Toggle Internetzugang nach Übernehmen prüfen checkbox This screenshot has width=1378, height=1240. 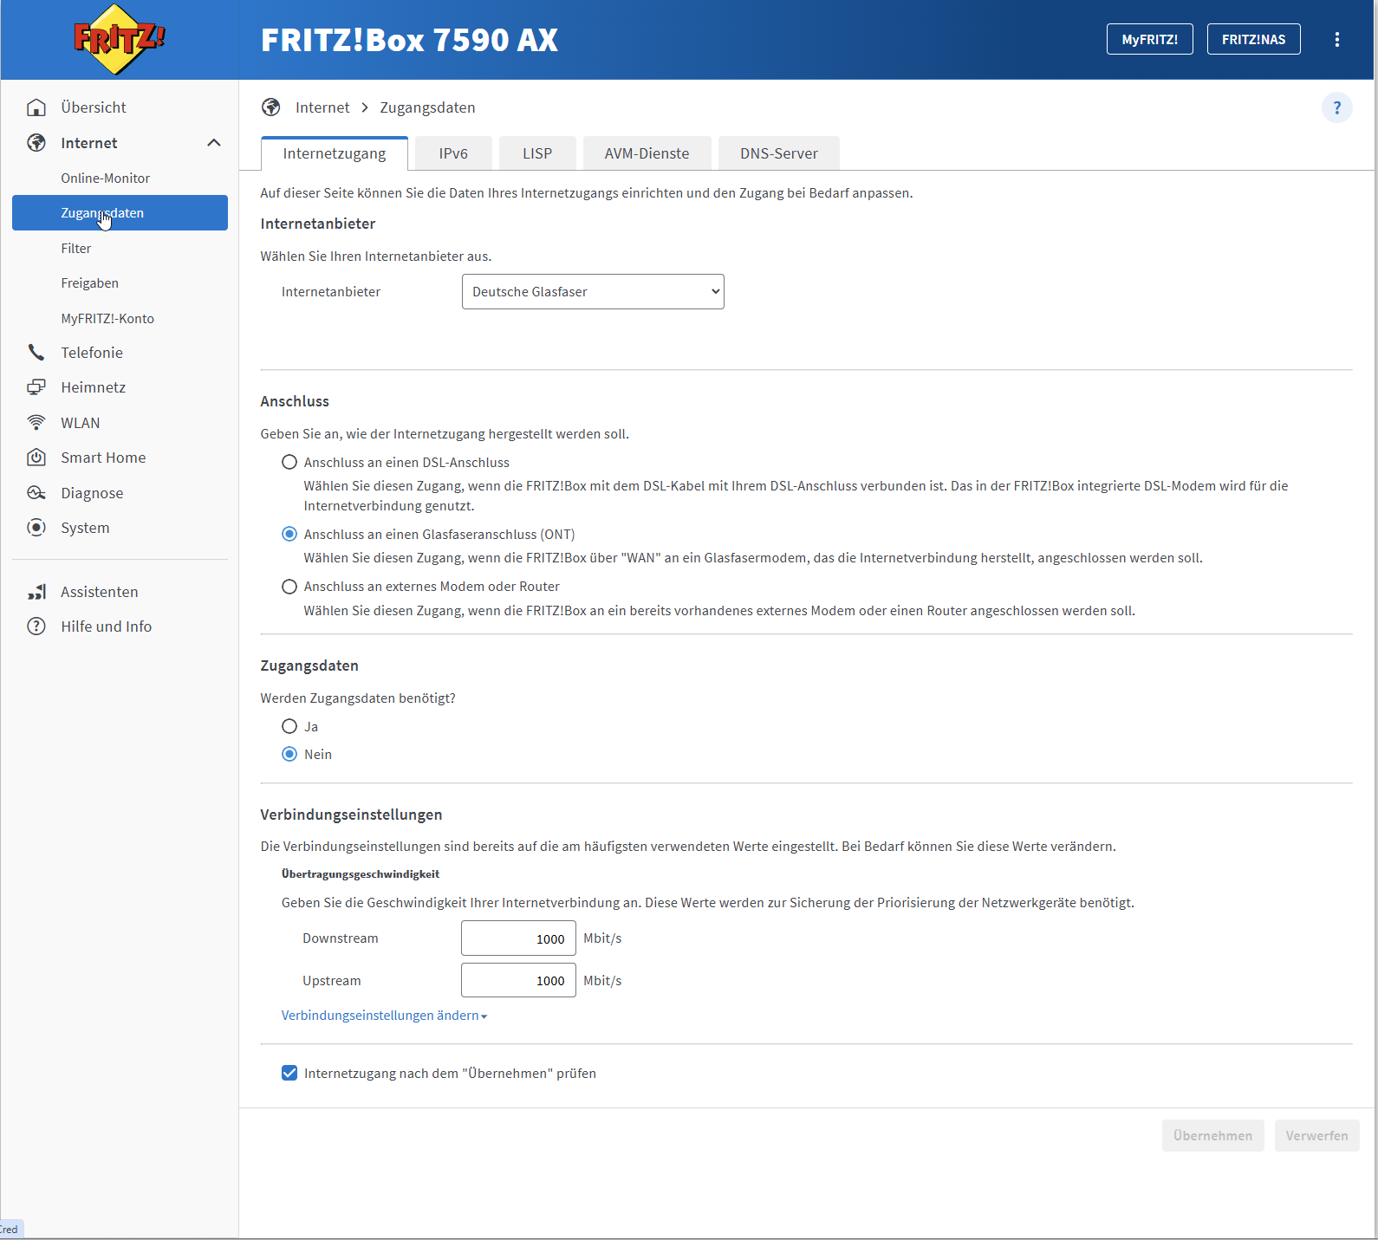click(x=289, y=1074)
